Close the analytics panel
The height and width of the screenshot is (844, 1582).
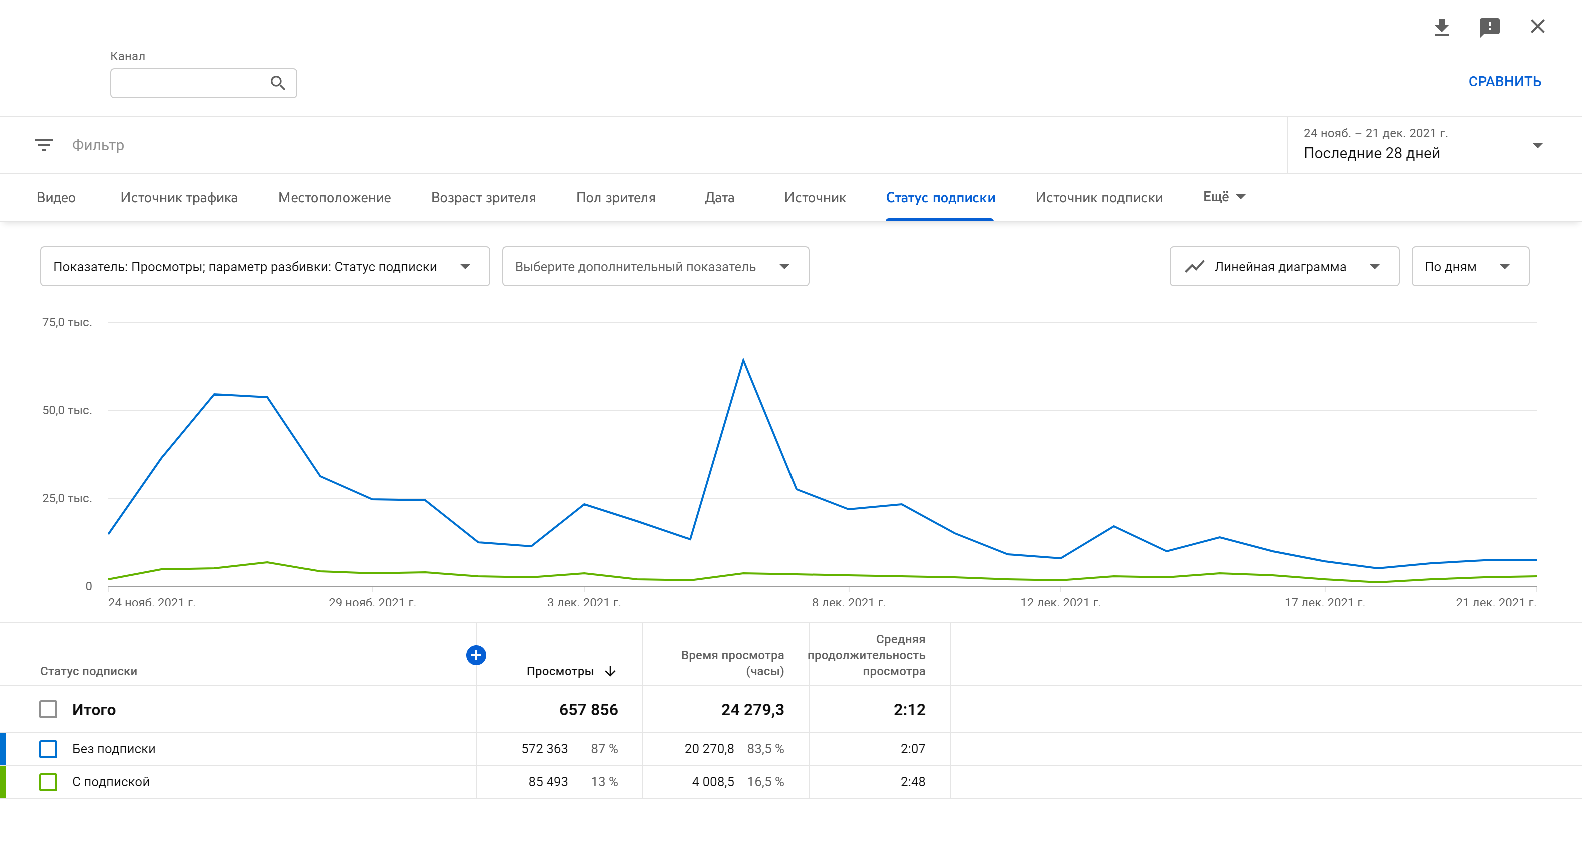(1537, 27)
